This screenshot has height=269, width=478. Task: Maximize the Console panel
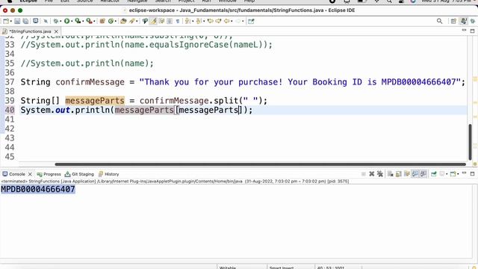click(x=472, y=174)
